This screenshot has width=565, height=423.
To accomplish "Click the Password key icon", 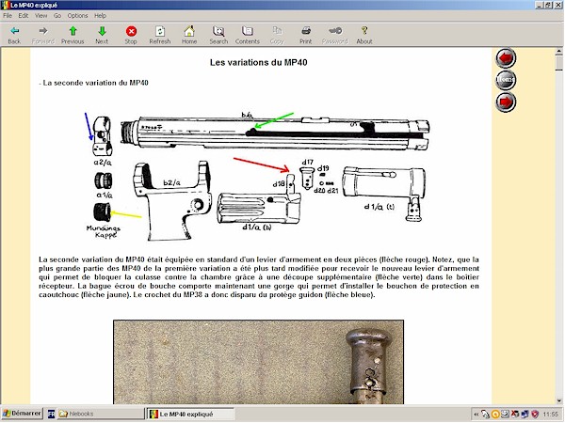I will [334, 35].
